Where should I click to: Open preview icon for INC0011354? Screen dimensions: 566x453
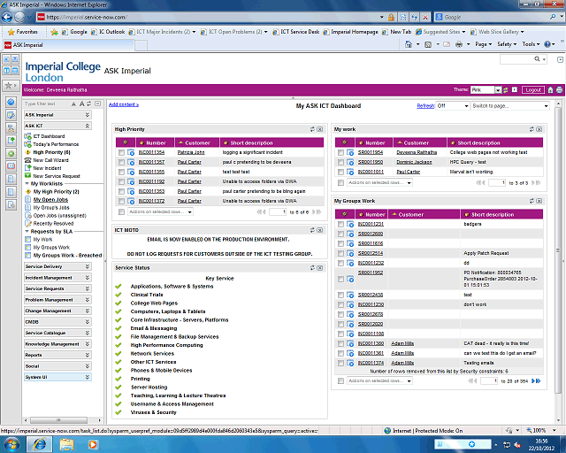point(131,152)
